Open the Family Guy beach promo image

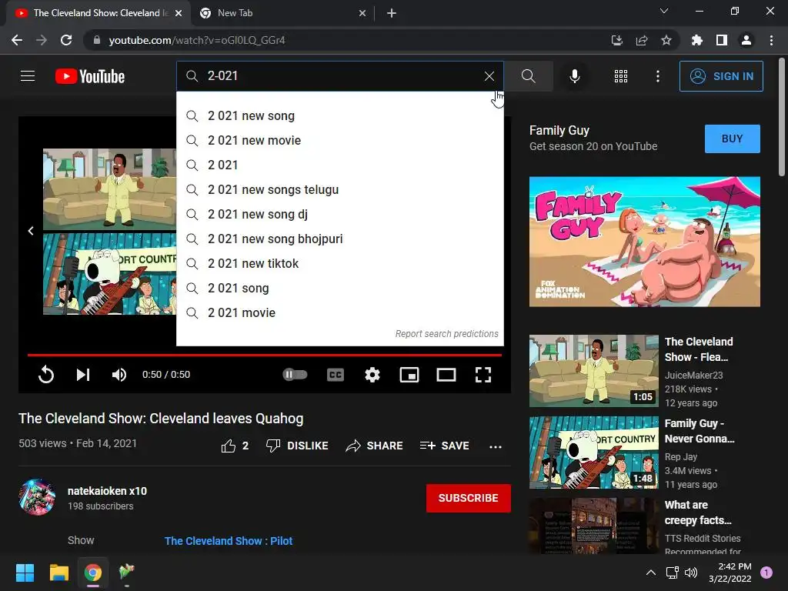[644, 241]
